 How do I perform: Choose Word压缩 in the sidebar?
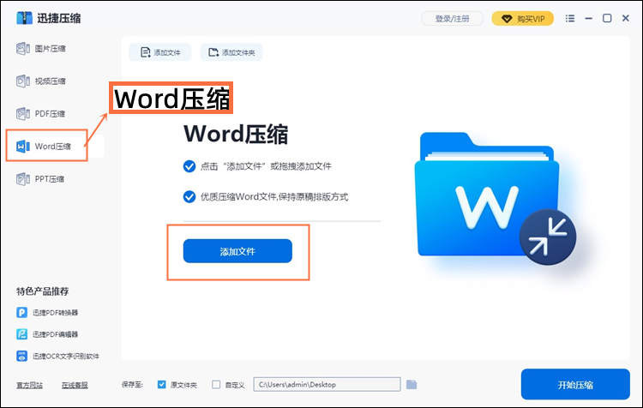point(44,146)
